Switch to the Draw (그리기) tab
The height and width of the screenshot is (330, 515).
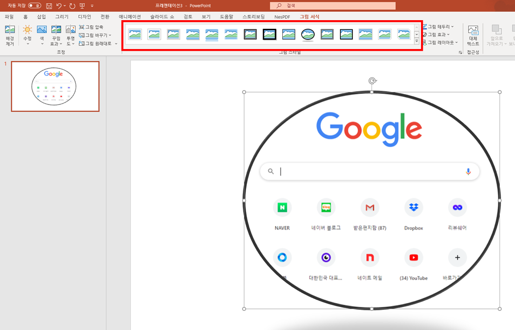62,16
